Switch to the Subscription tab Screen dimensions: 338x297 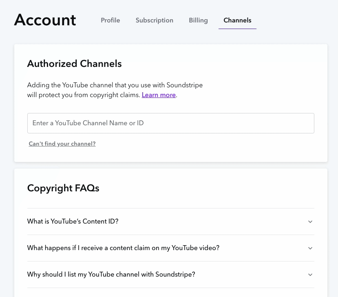point(155,20)
